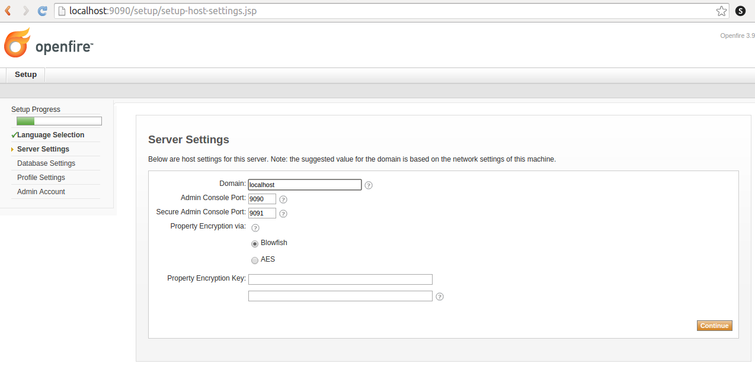
Task: Click the Admin Console Port field
Action: pos(262,199)
